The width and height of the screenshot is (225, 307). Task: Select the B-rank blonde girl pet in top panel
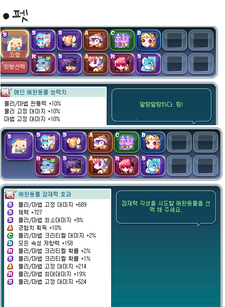(148, 40)
